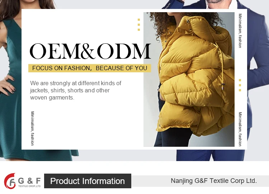Click the paragraph about jackets, shirts, shorts

[76, 90]
